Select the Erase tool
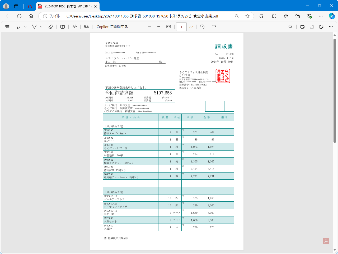This screenshot has height=254, width=338. (51, 27)
